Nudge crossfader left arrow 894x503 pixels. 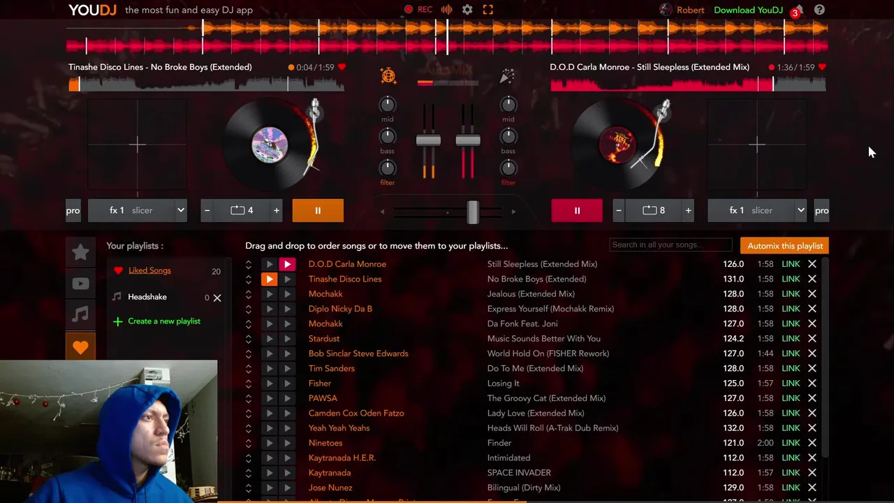[382, 212]
